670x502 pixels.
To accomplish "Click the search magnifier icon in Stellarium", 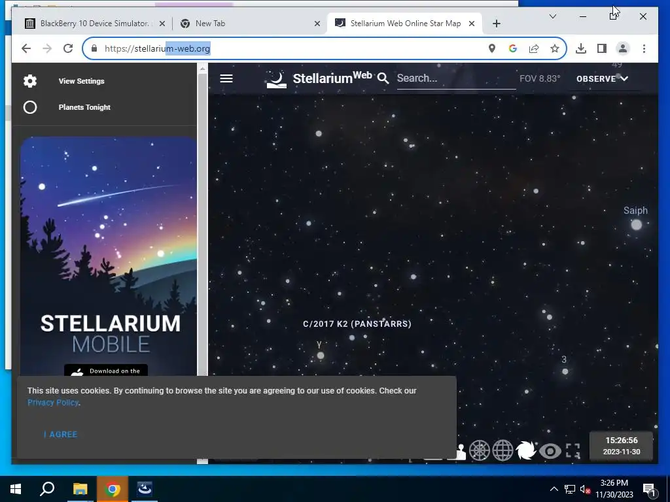I will 383,78.
